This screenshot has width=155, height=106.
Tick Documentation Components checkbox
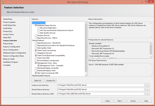[x=36, y=60]
